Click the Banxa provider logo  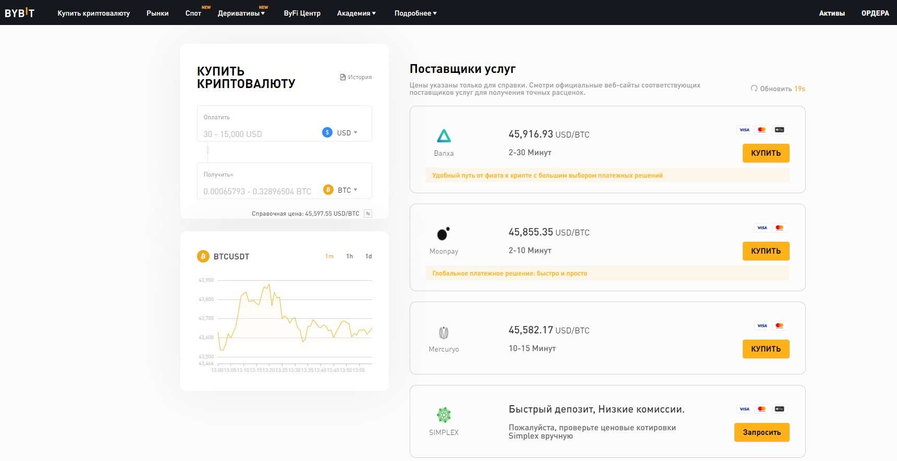coord(444,136)
